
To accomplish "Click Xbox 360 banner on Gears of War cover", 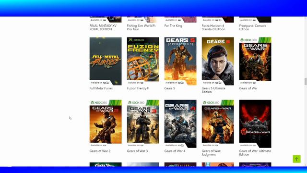I will click(x=255, y=40).
